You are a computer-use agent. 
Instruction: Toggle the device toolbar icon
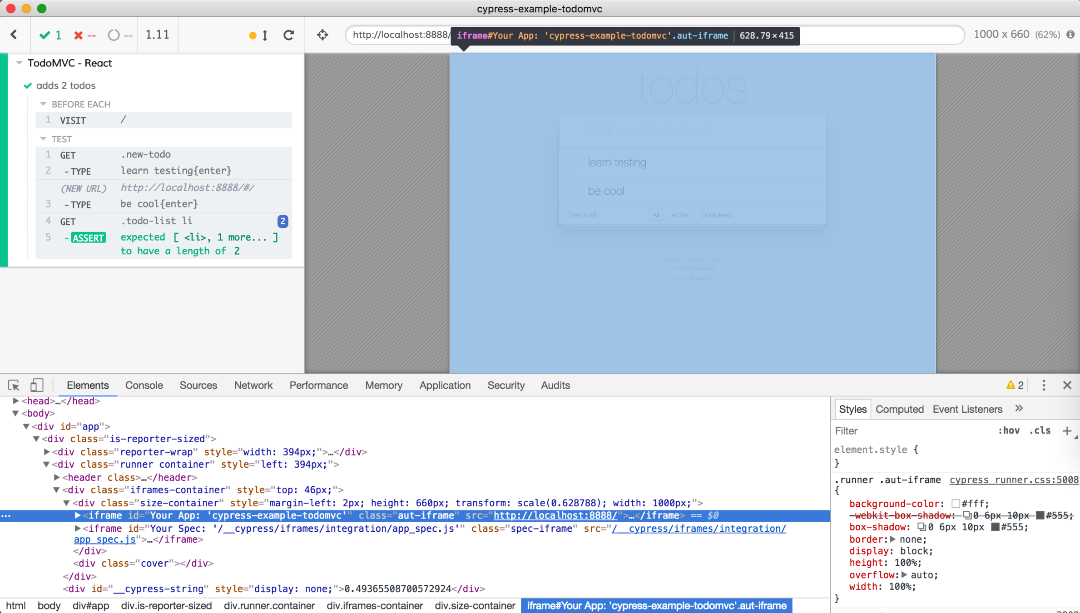[36, 385]
